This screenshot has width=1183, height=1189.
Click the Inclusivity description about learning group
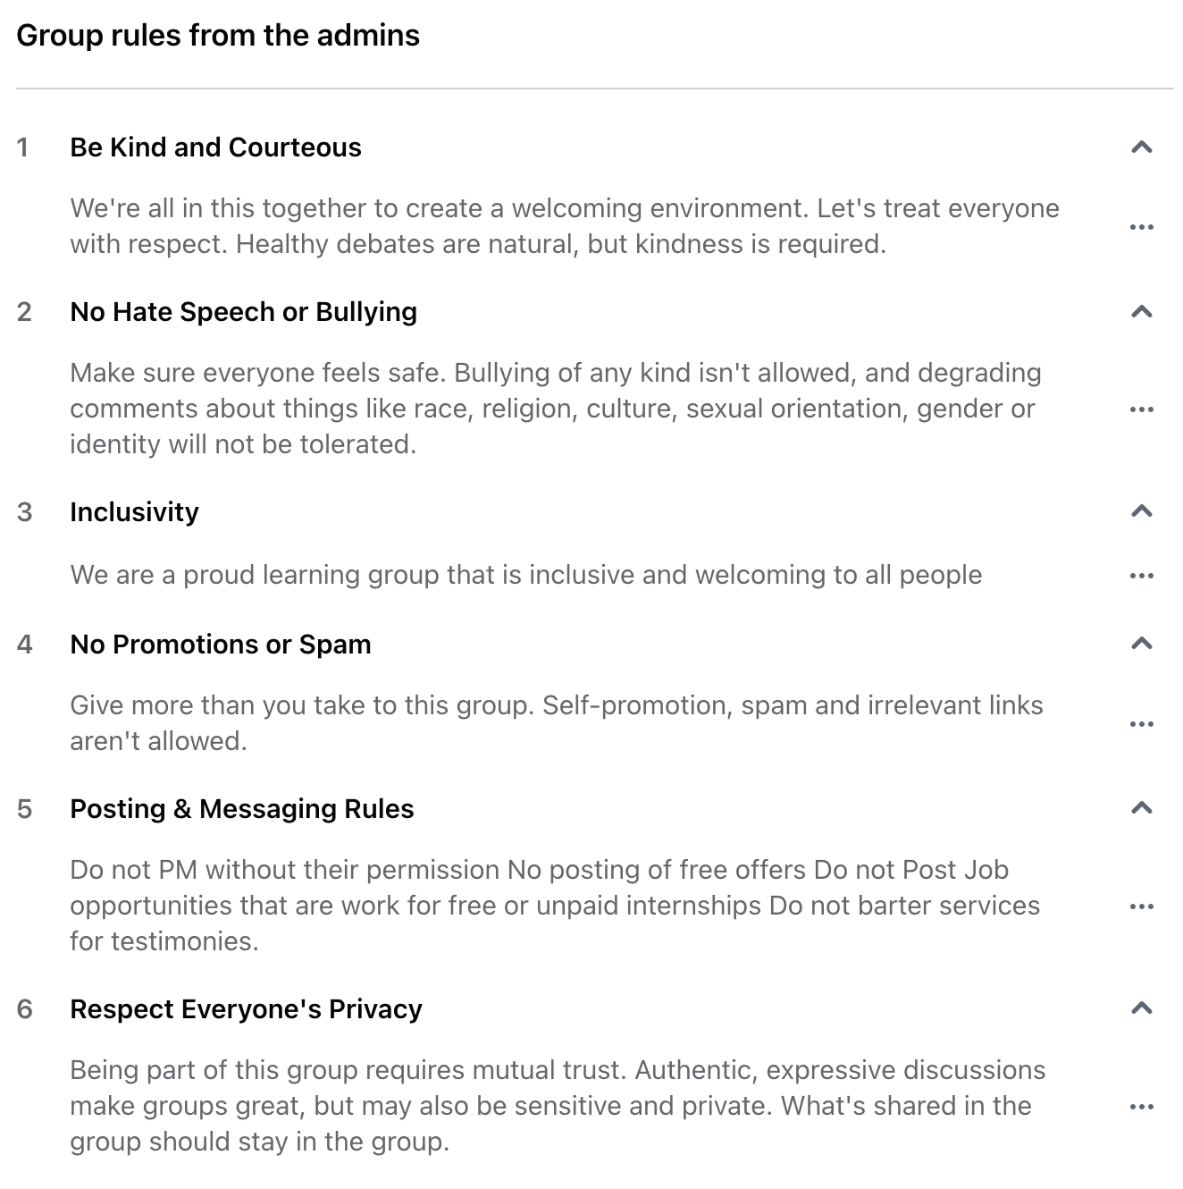click(525, 575)
